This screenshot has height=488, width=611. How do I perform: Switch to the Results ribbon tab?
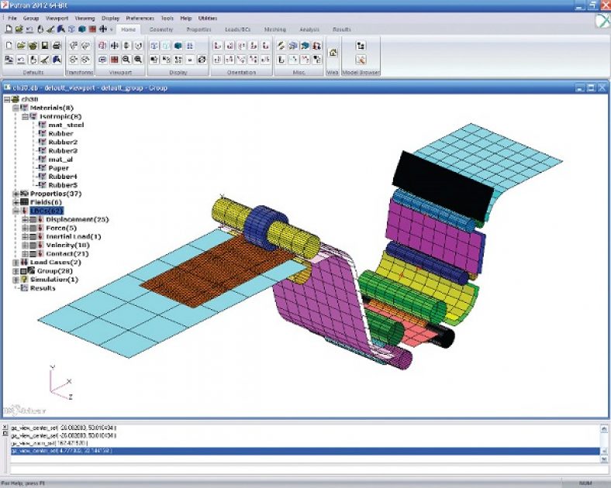tap(342, 29)
